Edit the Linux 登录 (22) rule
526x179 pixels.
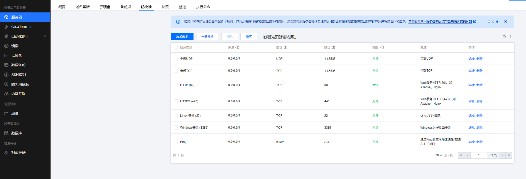(471, 116)
